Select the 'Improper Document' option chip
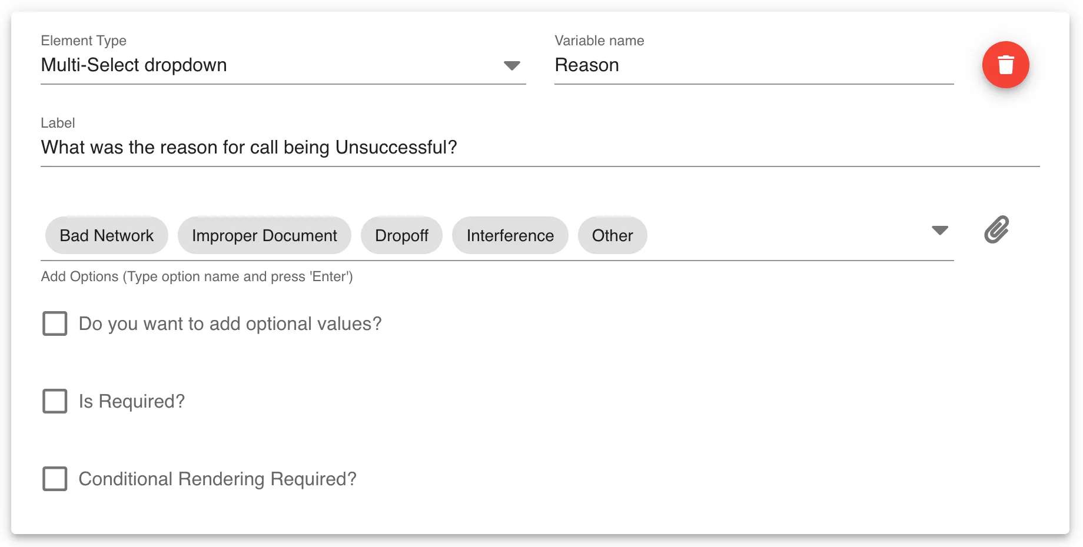The height and width of the screenshot is (547, 1083). pyautogui.click(x=264, y=235)
